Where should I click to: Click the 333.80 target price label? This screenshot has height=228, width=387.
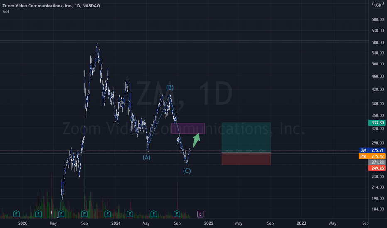click(x=377, y=123)
